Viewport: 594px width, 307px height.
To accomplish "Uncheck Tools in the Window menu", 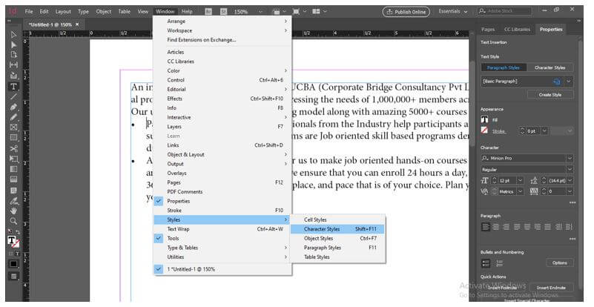I will pos(222,238).
